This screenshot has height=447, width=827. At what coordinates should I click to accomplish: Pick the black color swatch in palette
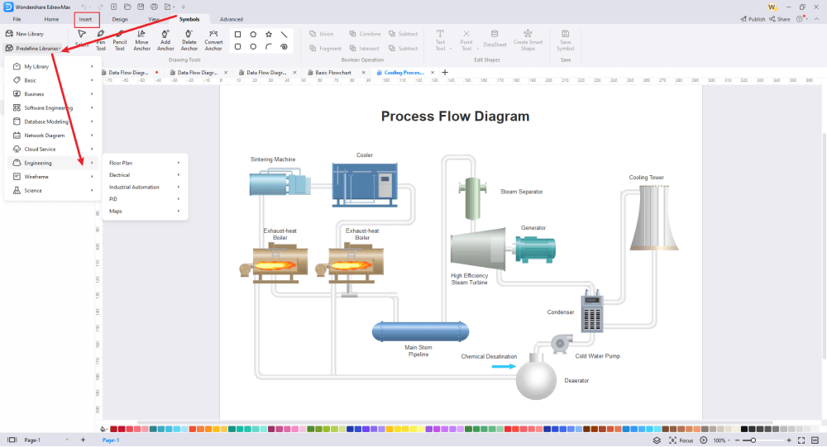pos(744,429)
